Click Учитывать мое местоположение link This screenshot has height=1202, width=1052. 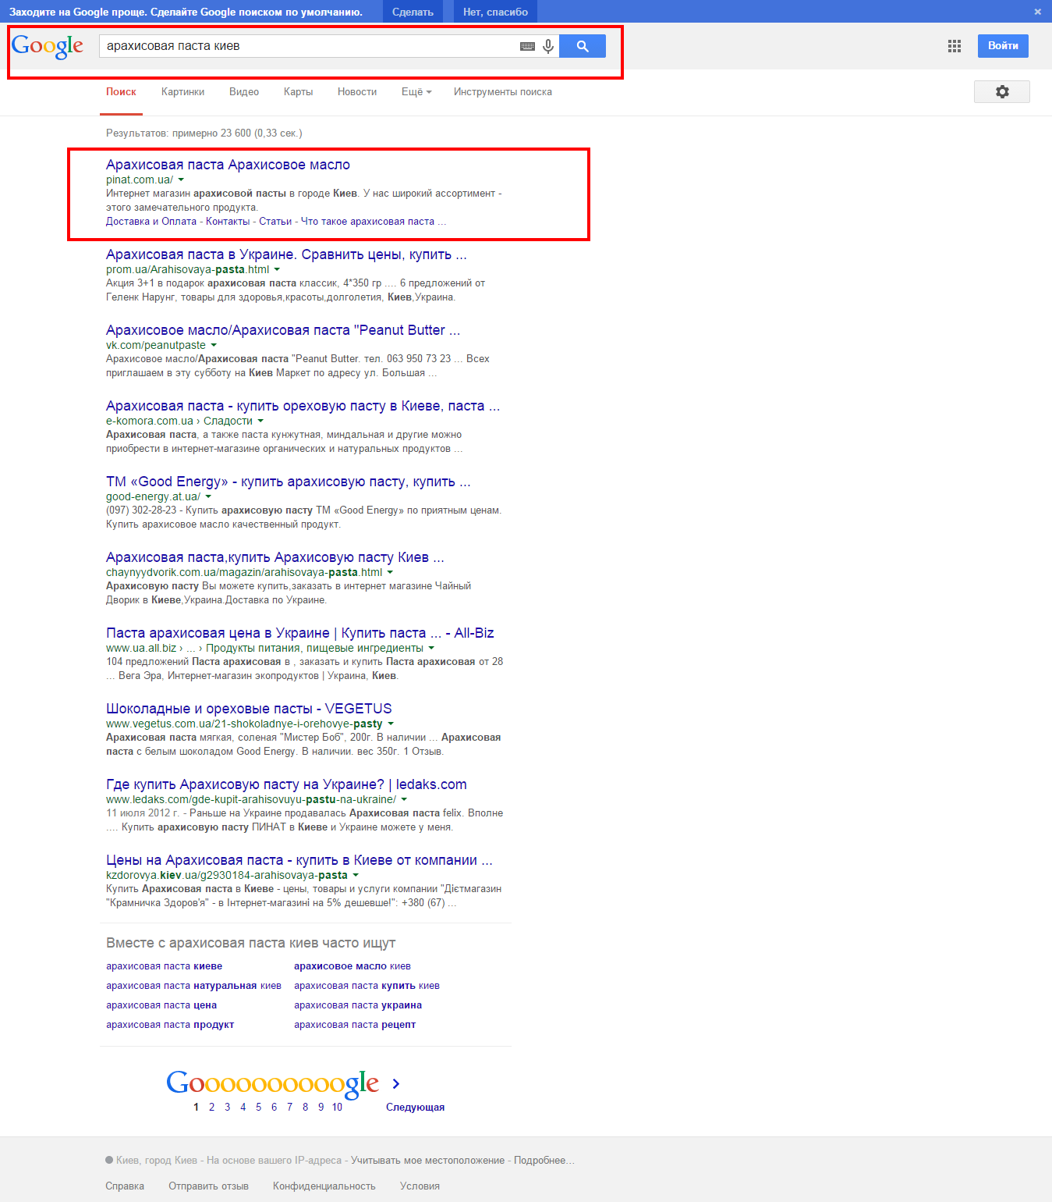(x=427, y=1161)
